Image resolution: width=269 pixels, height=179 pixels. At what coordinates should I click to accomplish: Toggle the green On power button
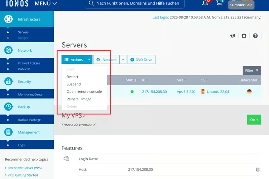[254, 120]
